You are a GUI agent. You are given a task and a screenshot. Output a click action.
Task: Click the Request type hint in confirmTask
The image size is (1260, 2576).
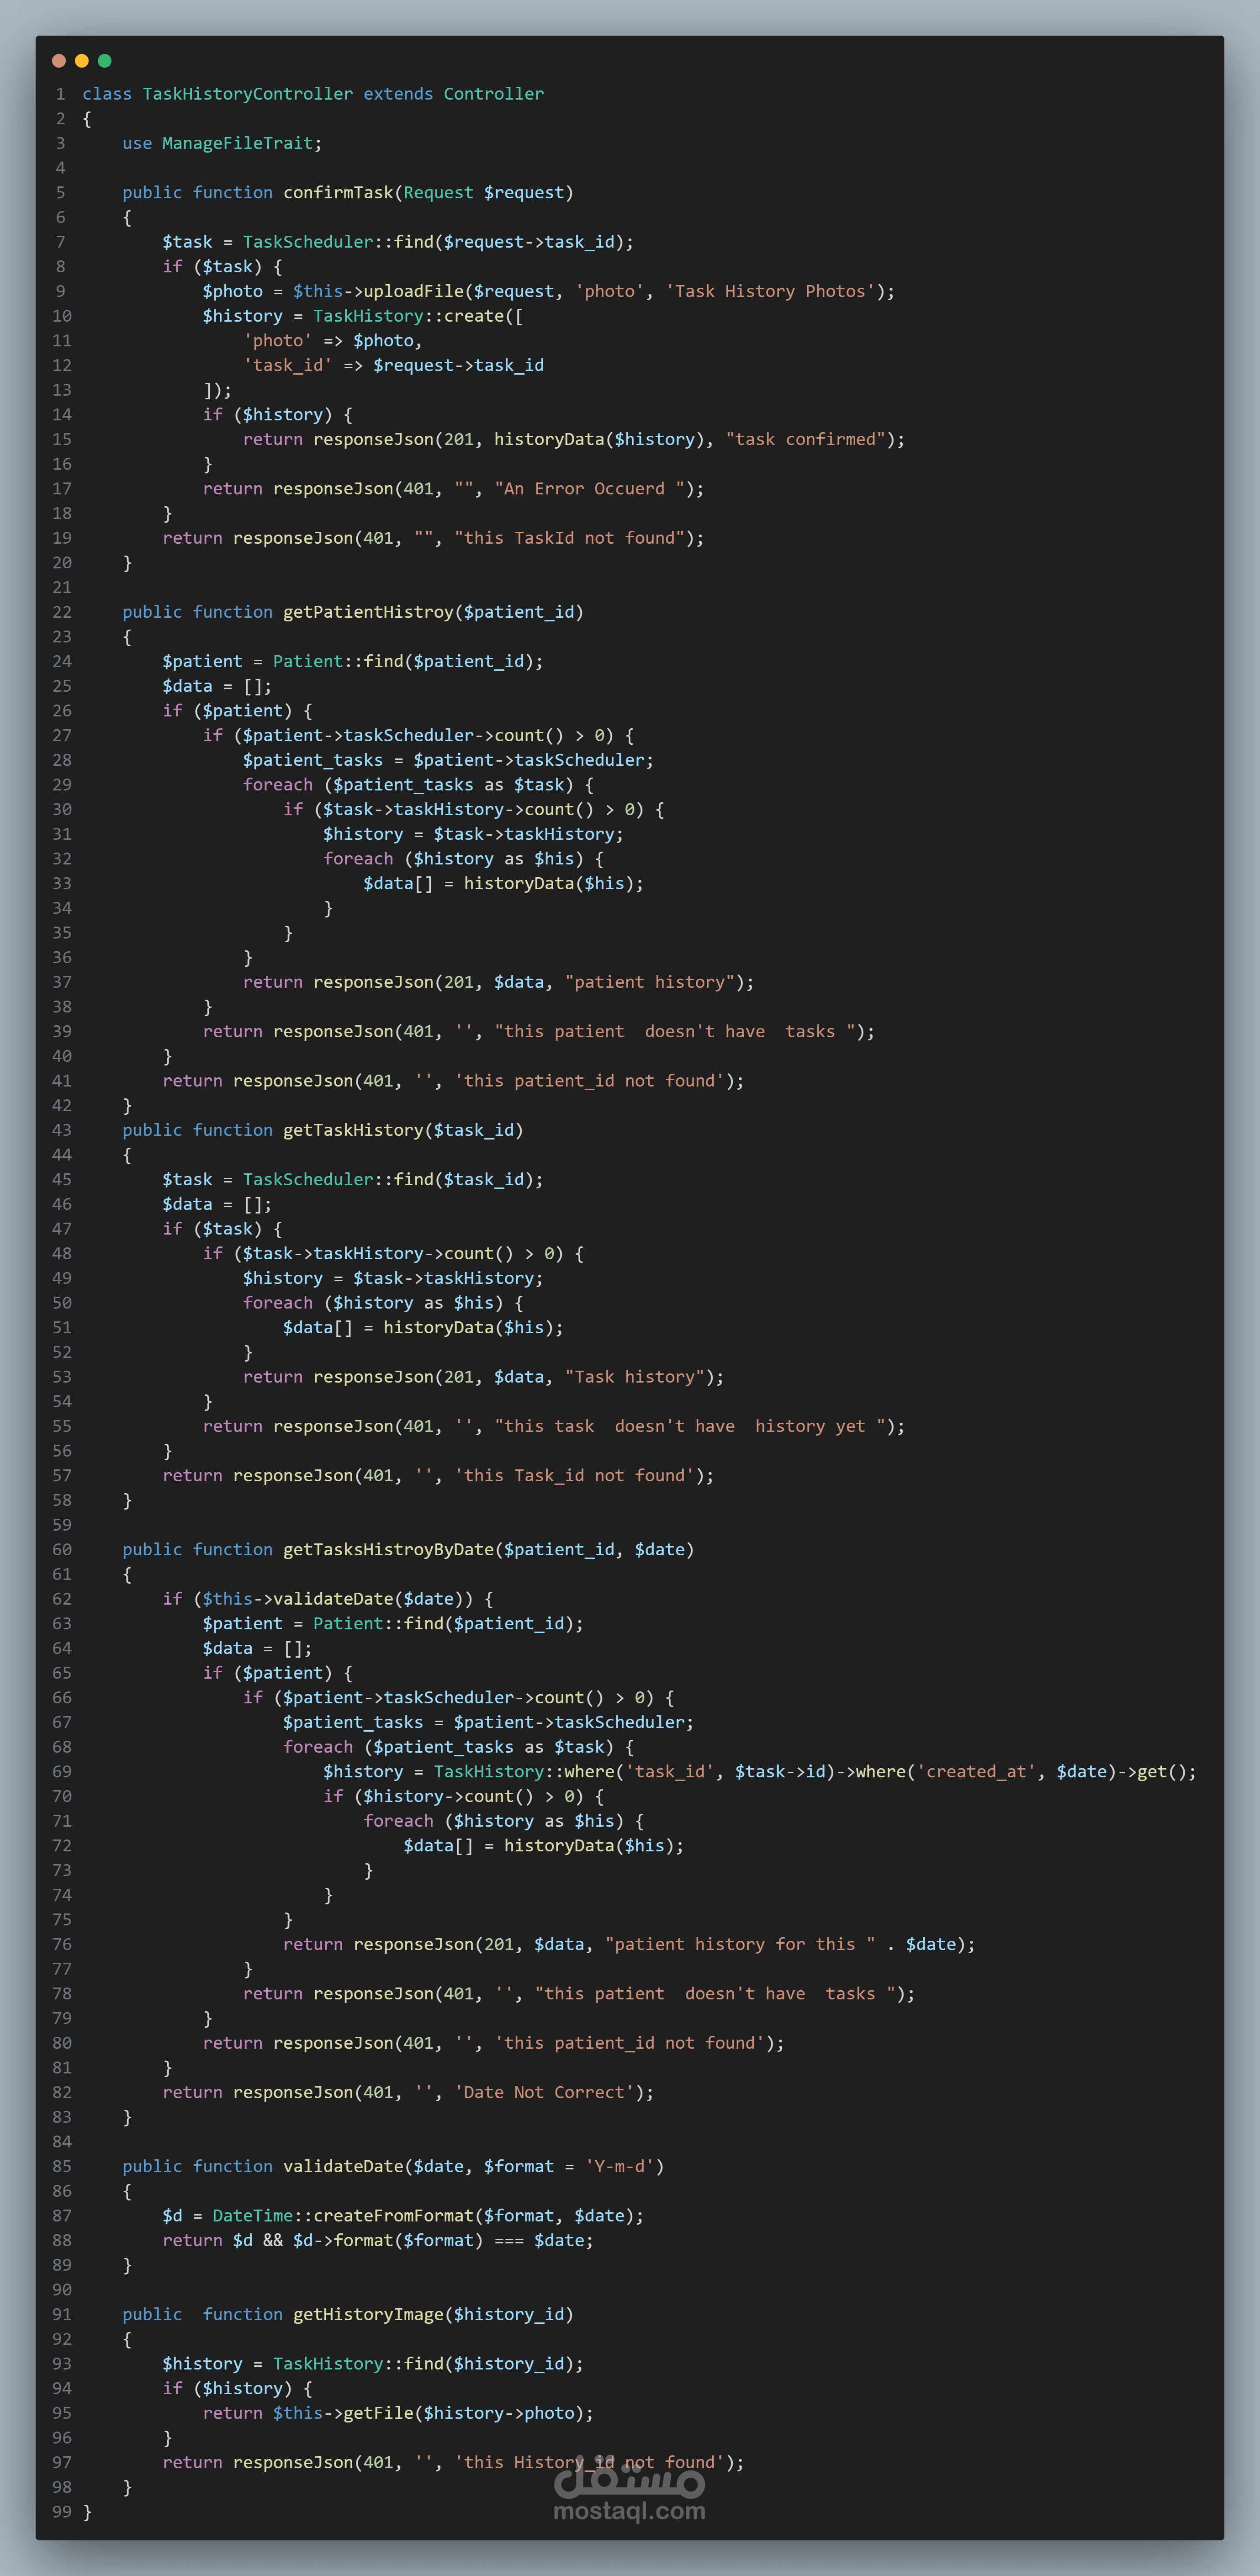pos(439,193)
